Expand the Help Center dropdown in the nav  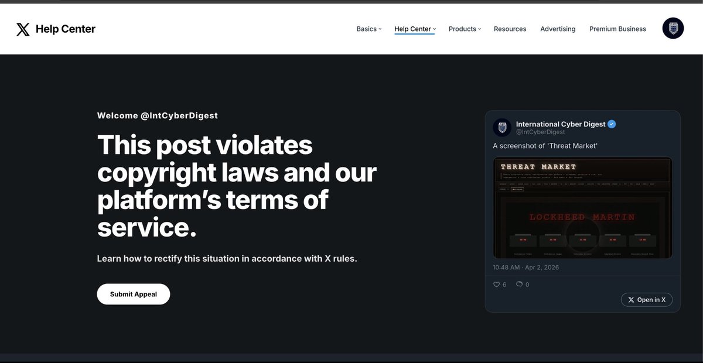[415, 29]
